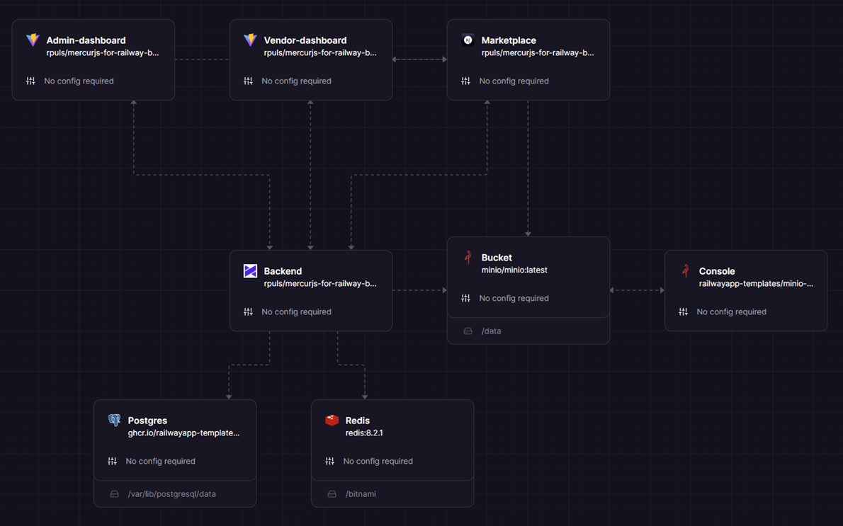
Task: Click the Vite icon on Admin-dashboard card
Action: [33, 40]
